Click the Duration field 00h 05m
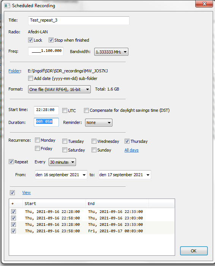The image size is (215, 266). click(x=46, y=122)
